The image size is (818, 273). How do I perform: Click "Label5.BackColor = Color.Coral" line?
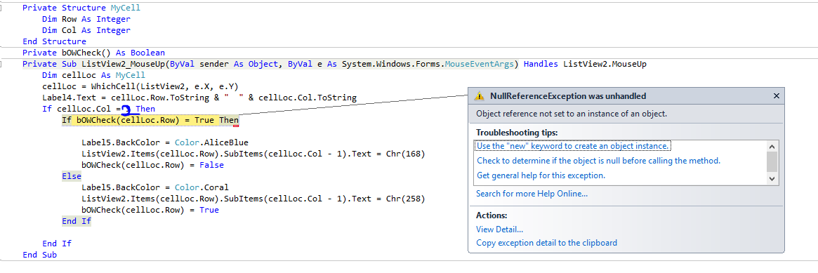click(x=155, y=187)
